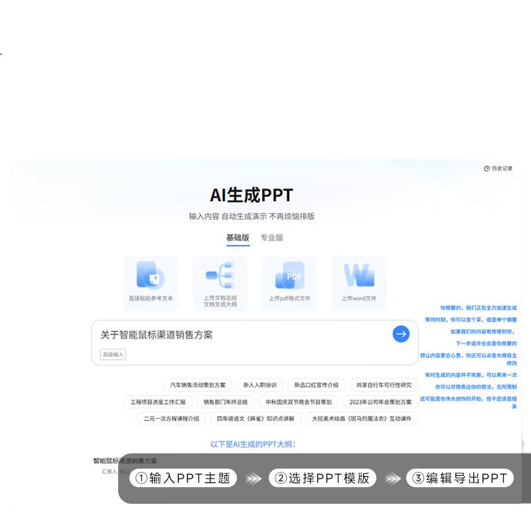
Task: Pick the 工程项目进度工作汇报 suggestion chip
Action: (x=158, y=402)
